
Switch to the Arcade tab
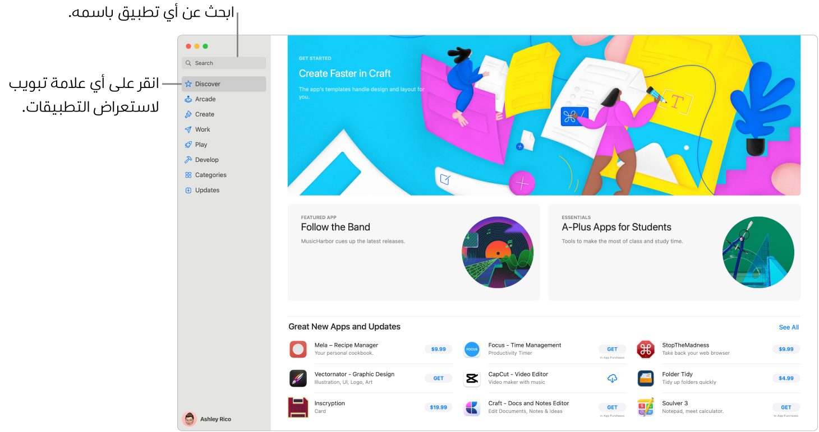pyautogui.click(x=224, y=99)
